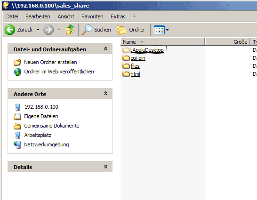Click the html folder icon
Screen dimensions: 257x200
point(126,74)
